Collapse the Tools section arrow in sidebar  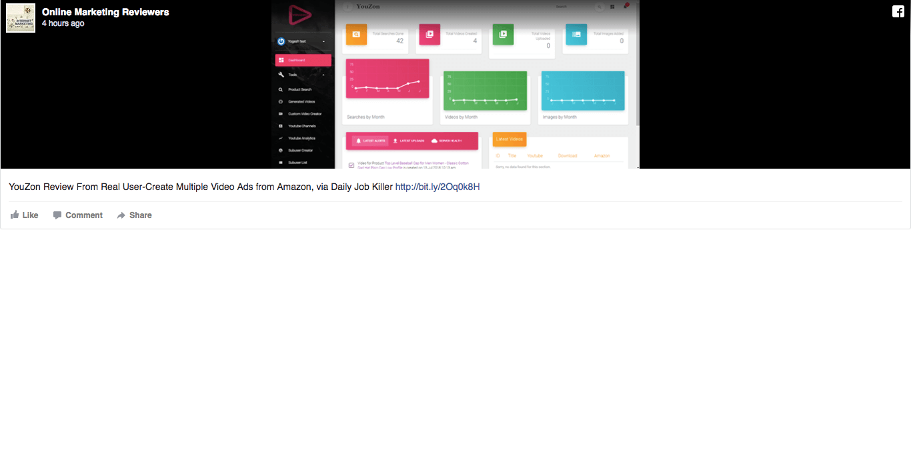324,75
